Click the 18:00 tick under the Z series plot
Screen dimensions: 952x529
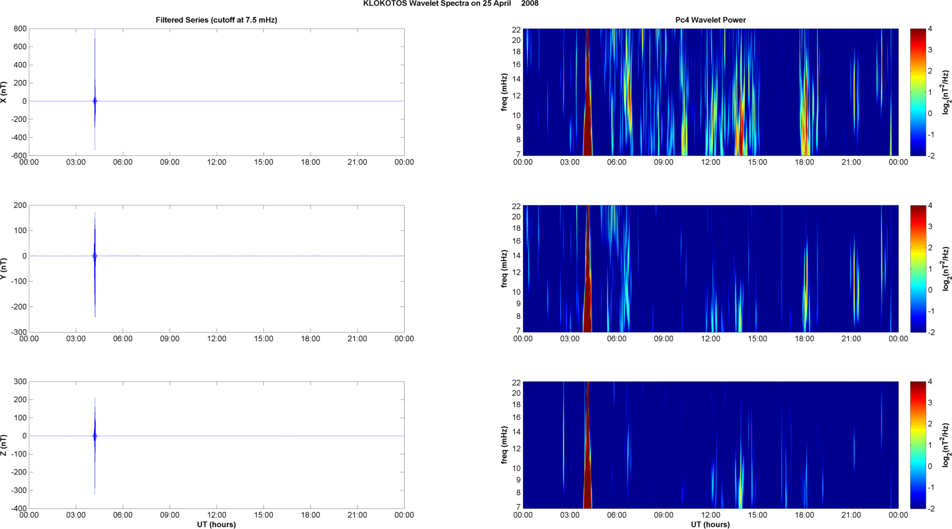311,515
